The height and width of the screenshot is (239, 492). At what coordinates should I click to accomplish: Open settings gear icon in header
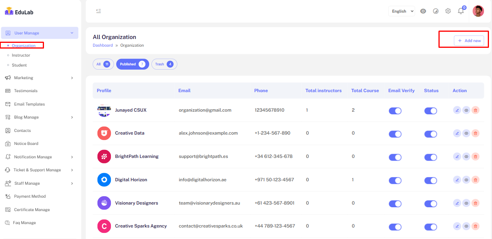(448, 11)
